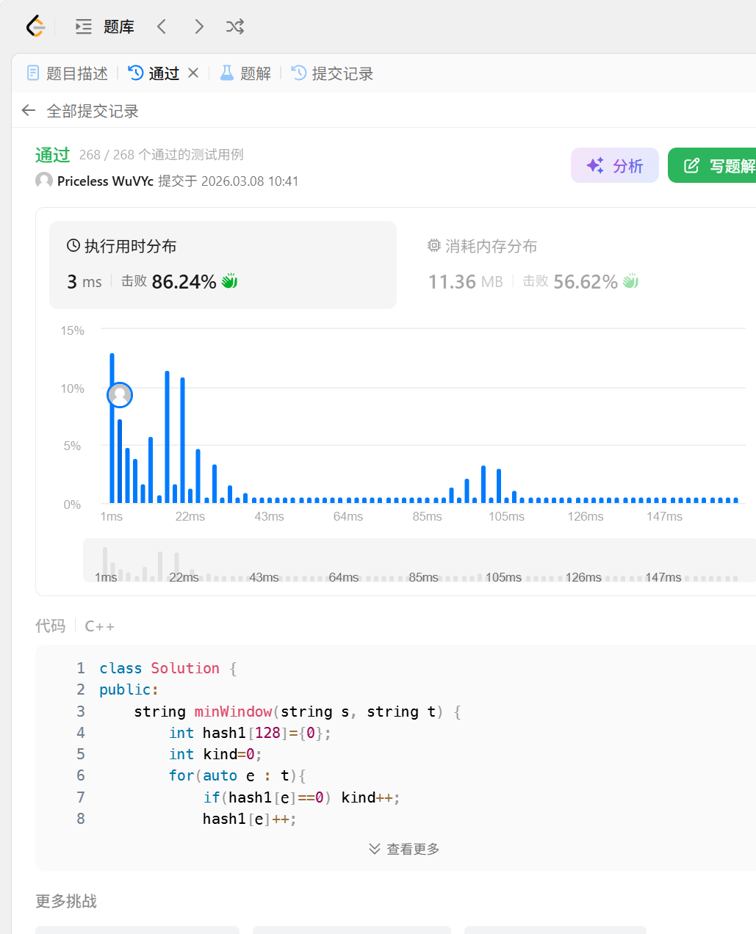Open the 题库 problem list panel

[x=105, y=27]
